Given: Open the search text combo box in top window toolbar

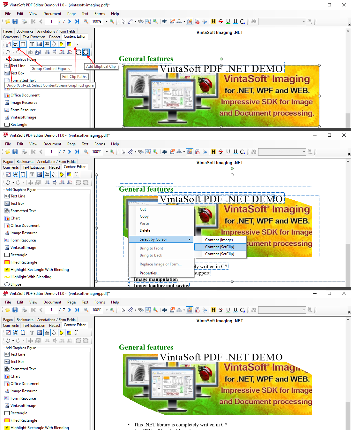Looking at the screenshot, I should [282, 21].
